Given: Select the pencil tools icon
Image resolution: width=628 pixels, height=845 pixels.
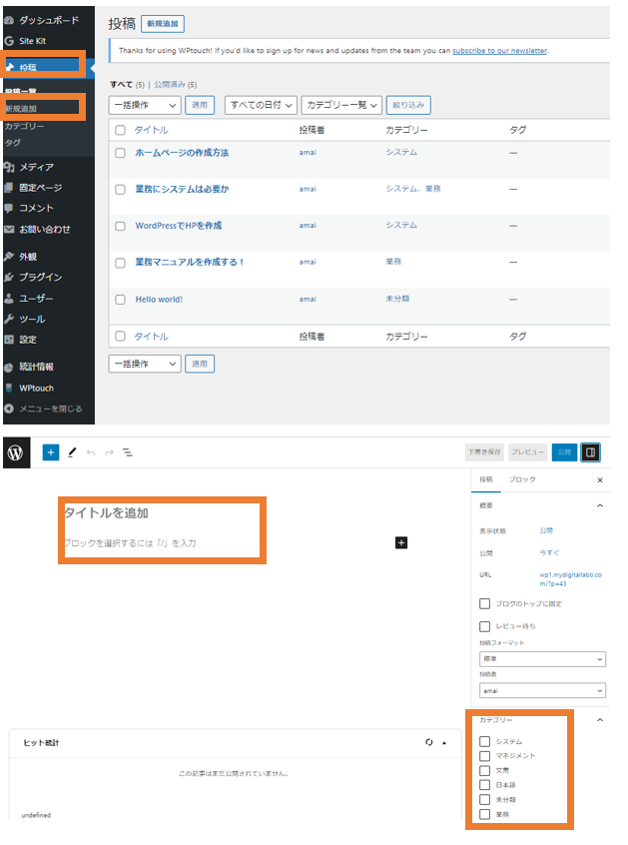Looking at the screenshot, I should [72, 452].
